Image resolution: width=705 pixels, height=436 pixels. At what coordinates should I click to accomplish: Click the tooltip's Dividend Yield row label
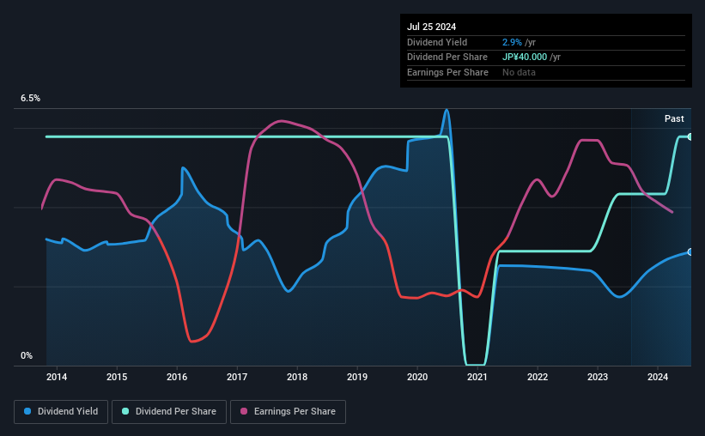437,42
